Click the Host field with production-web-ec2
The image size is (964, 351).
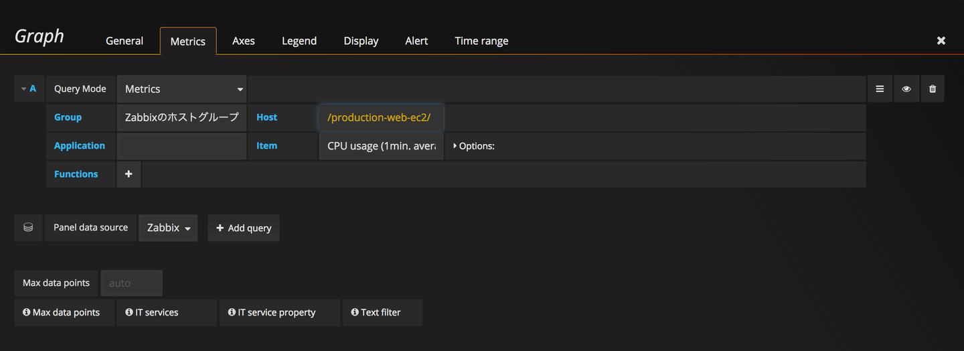coord(380,117)
